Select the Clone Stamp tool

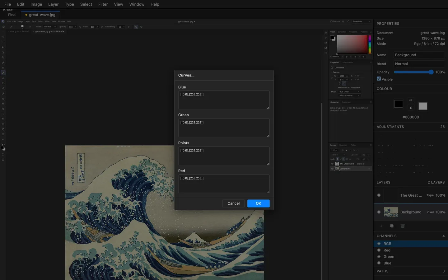[3, 78]
